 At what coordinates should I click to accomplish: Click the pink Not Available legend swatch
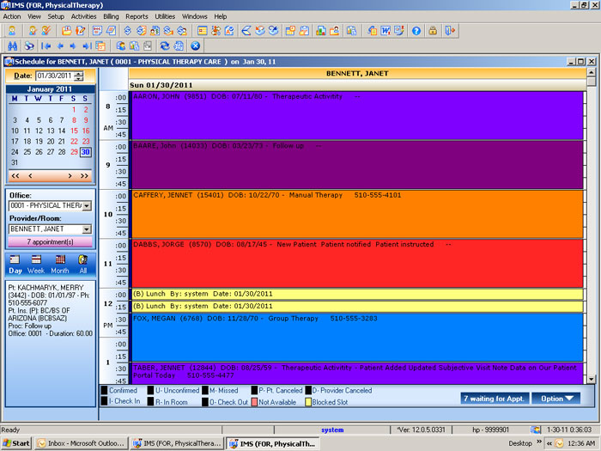[254, 402]
